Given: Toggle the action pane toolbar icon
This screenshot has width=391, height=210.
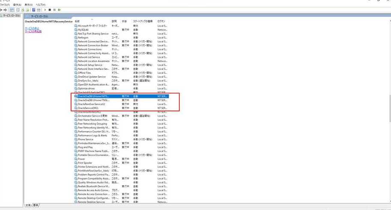Looking at the screenshot, I should pyautogui.click(x=39, y=10).
